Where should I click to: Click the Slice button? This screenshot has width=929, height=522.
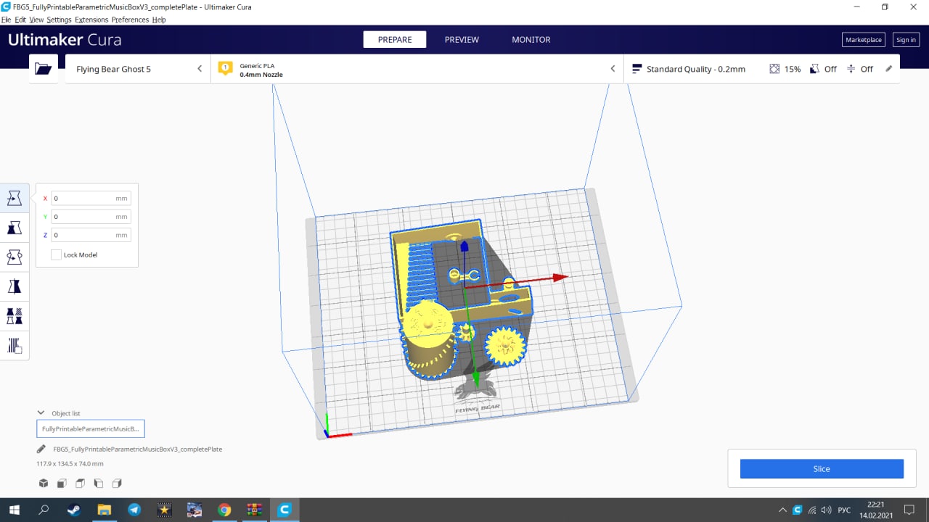pyautogui.click(x=822, y=469)
